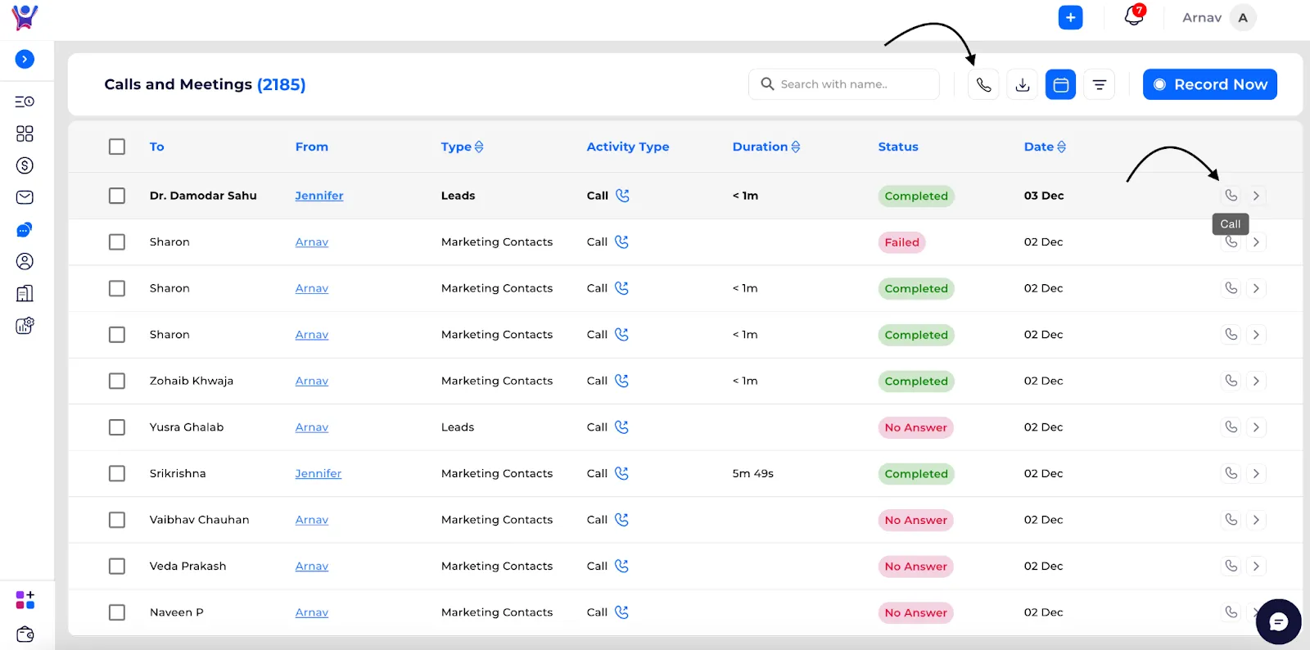Viewport: 1310px width, 650px height.
Task: Open the contacts person sidebar icon
Action: point(25,261)
